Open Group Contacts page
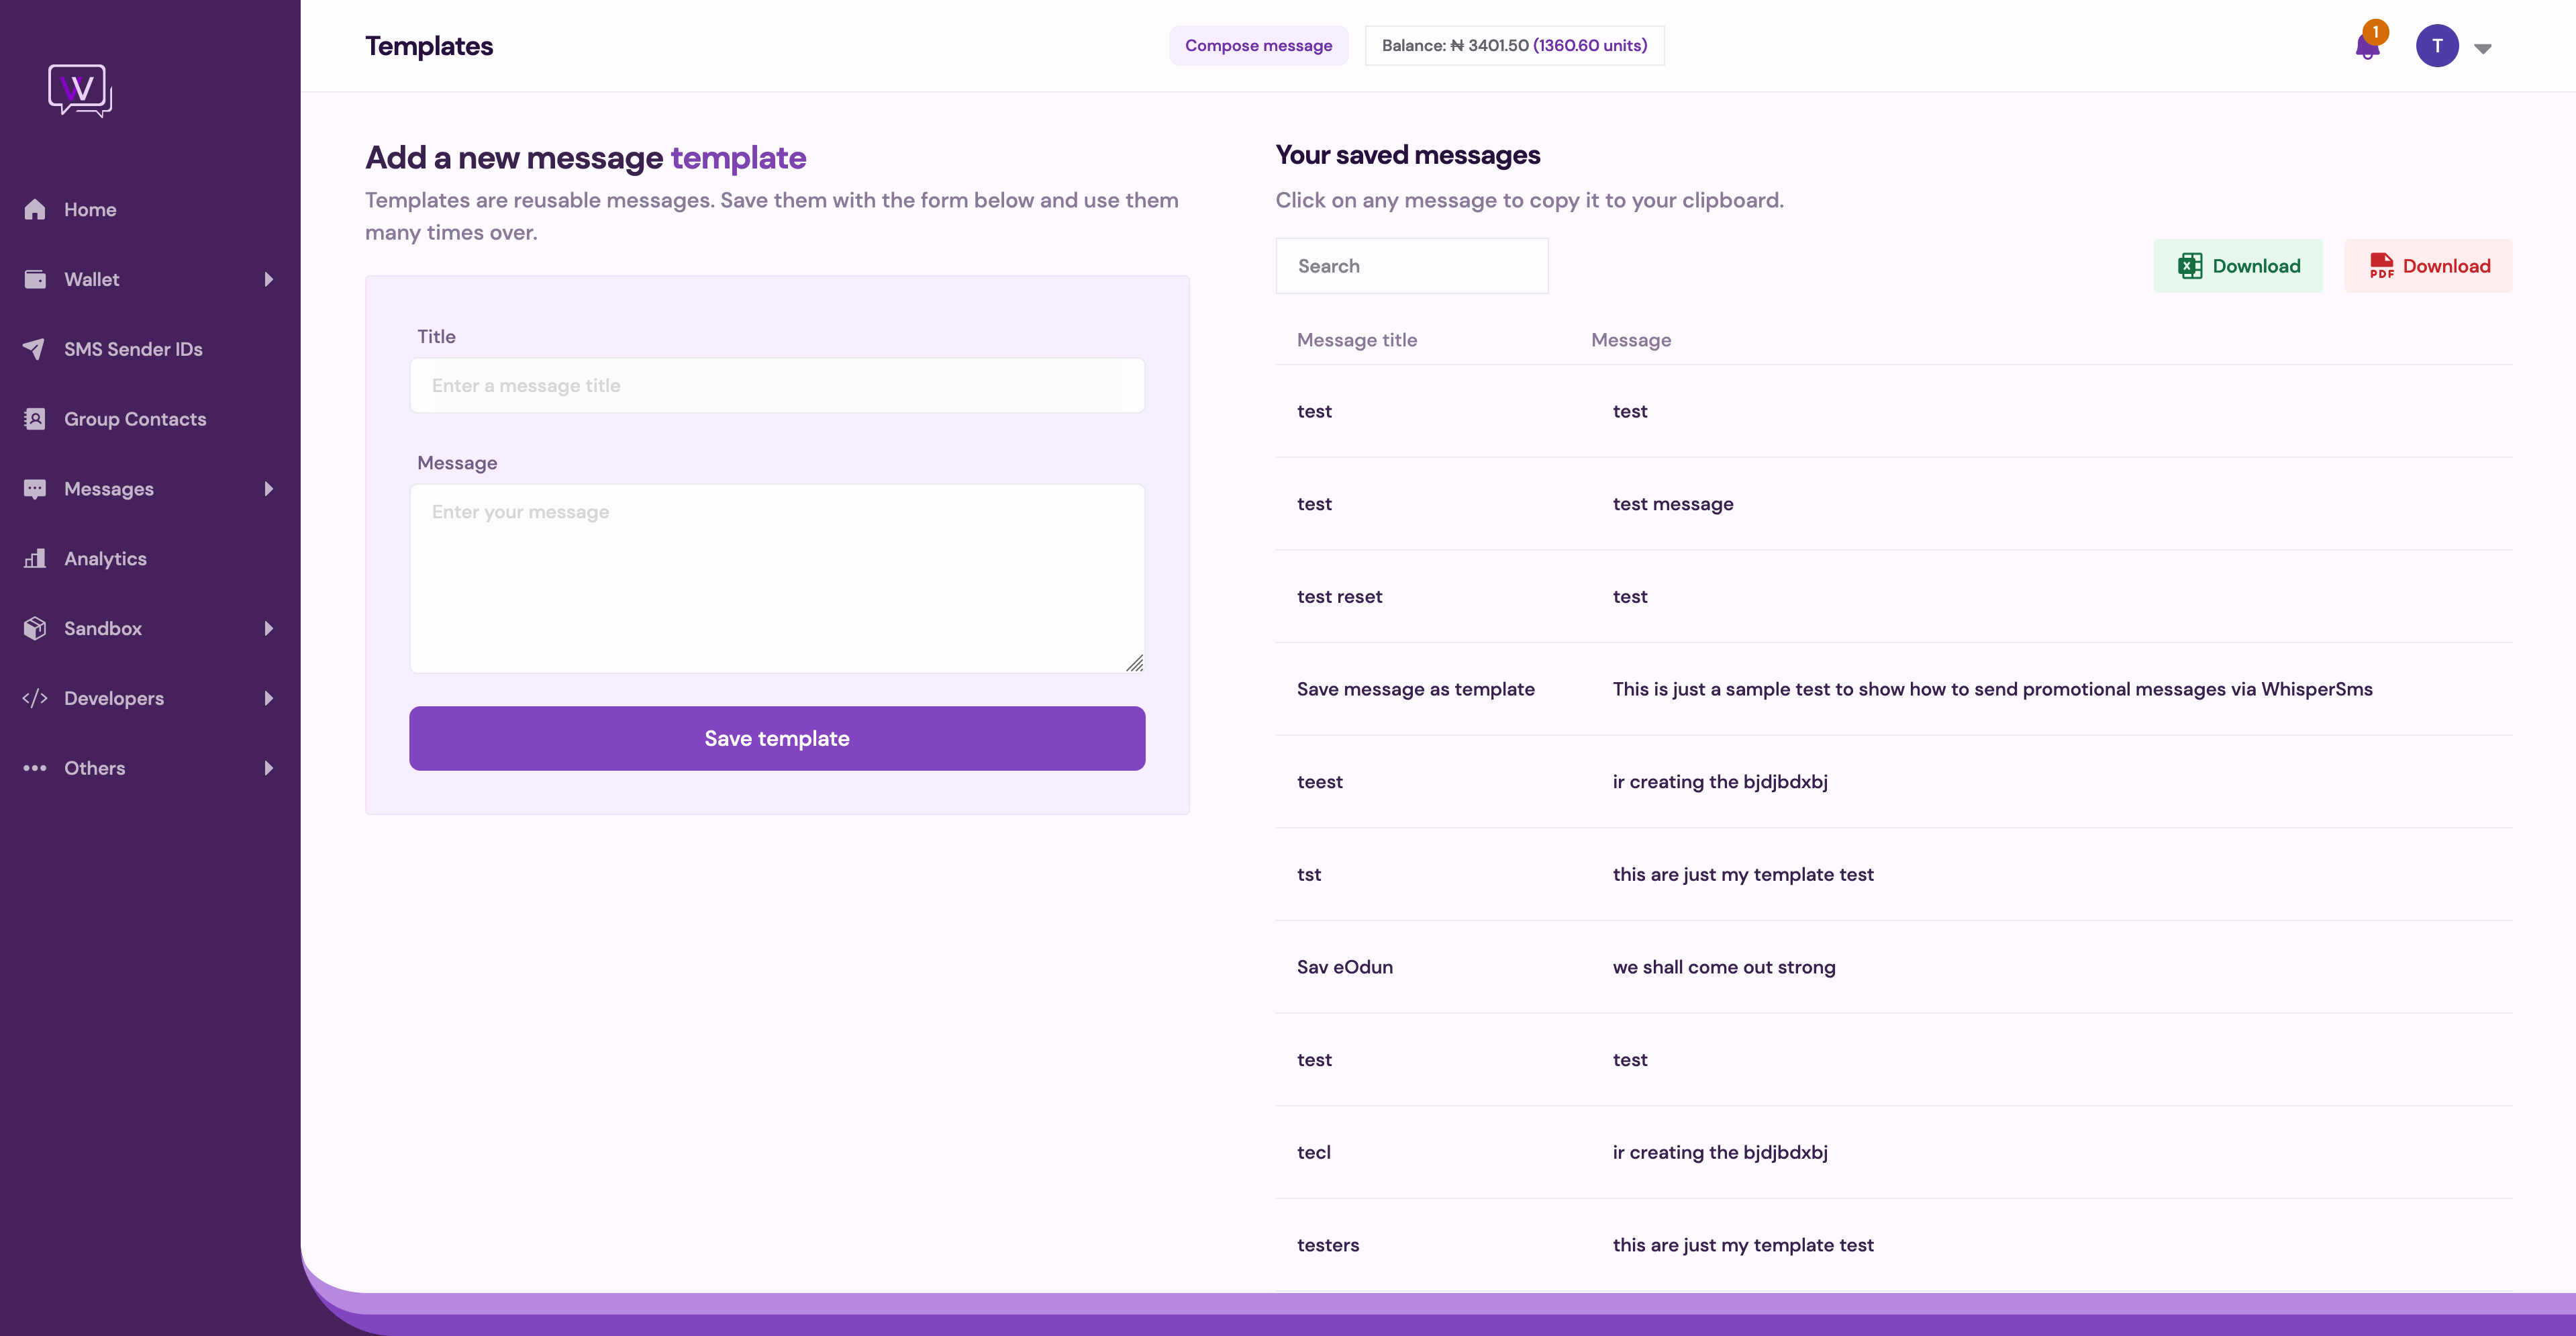 [135, 419]
